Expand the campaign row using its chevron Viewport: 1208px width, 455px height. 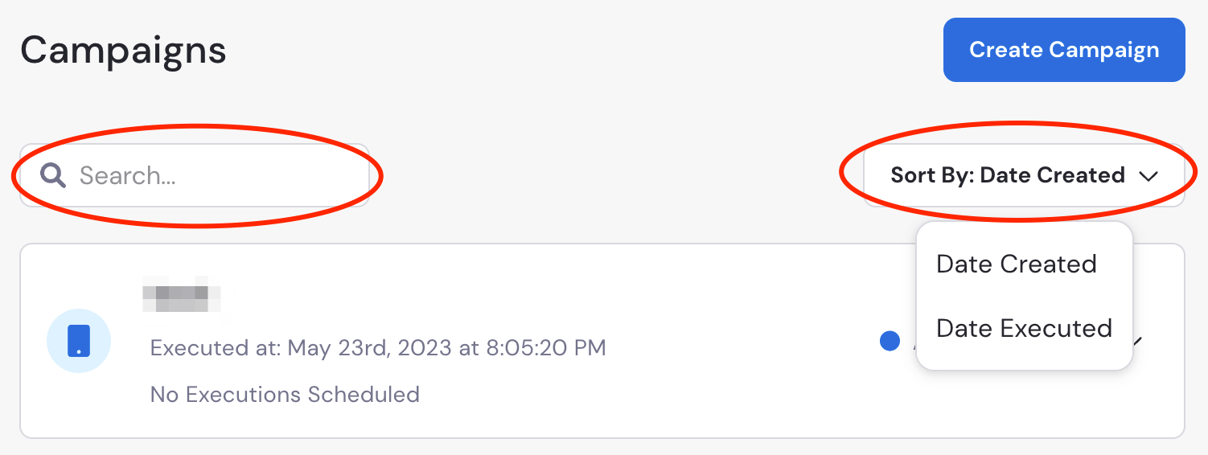point(1137,342)
